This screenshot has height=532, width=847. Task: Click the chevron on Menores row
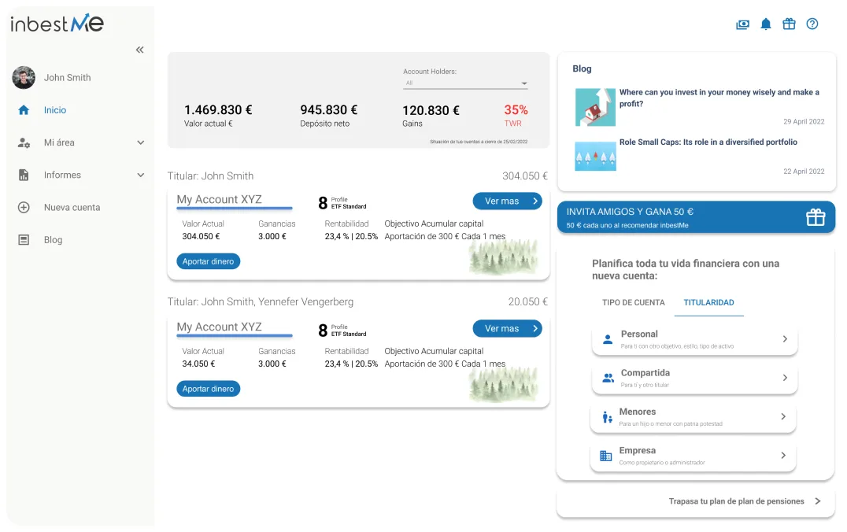coord(783,416)
